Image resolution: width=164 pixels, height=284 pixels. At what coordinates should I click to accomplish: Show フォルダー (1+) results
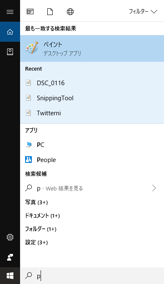point(41,229)
